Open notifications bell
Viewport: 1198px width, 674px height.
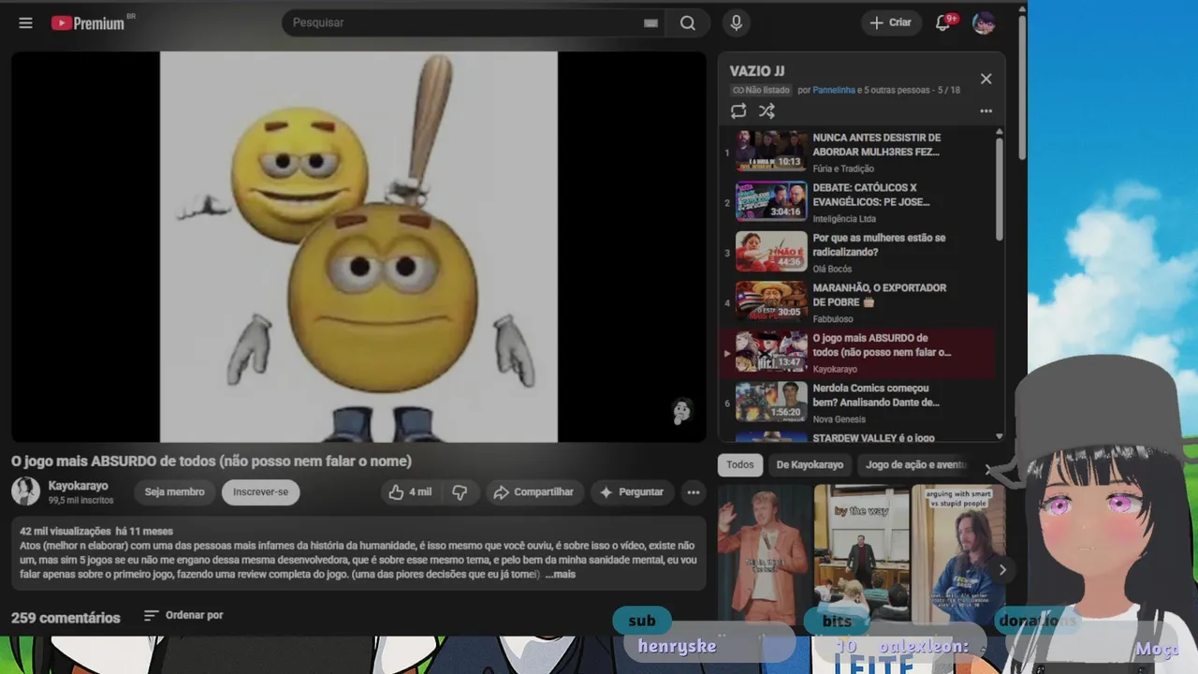coord(943,22)
